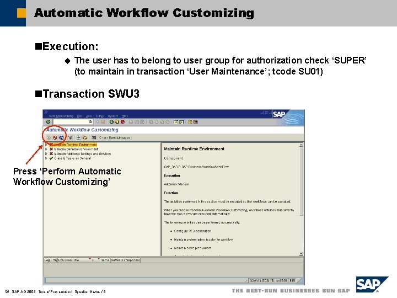
Task: Click the red Cancel button icon
Action: pos(122,122)
